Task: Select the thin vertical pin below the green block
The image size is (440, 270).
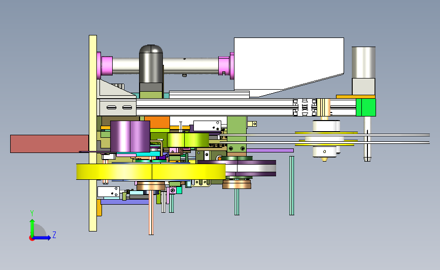Action: coord(367,139)
